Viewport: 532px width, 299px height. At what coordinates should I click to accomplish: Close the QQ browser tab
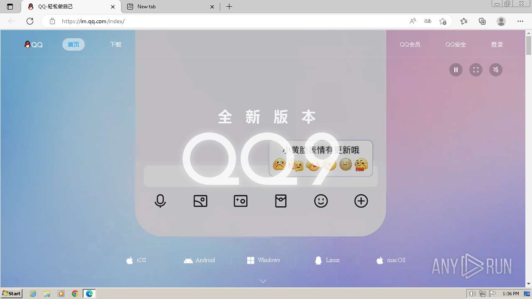click(113, 7)
